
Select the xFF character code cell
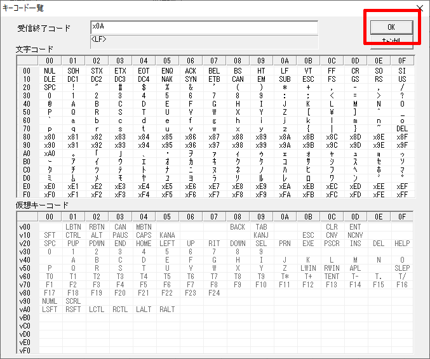click(x=402, y=194)
